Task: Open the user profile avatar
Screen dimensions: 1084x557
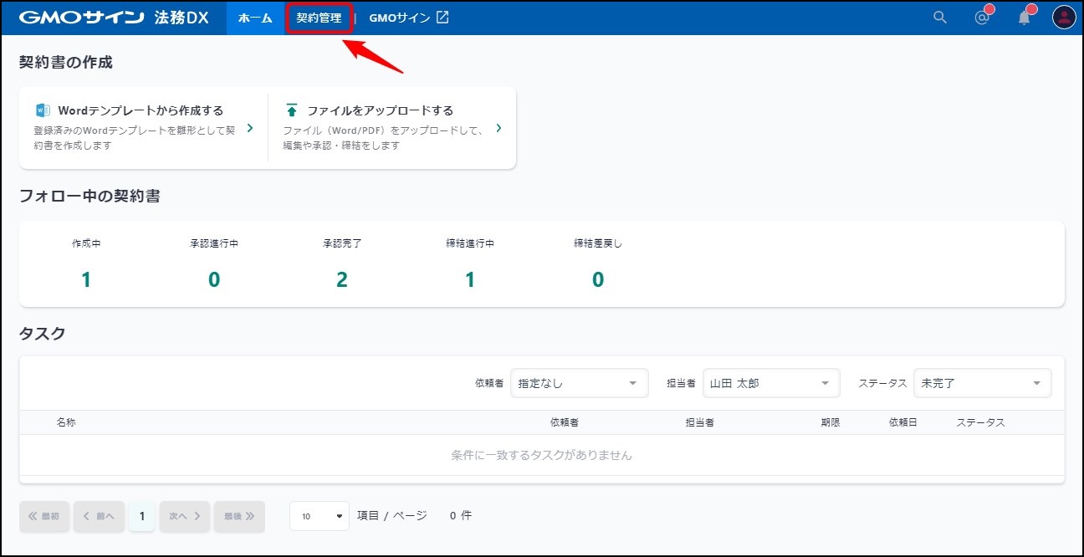Action: (1063, 18)
